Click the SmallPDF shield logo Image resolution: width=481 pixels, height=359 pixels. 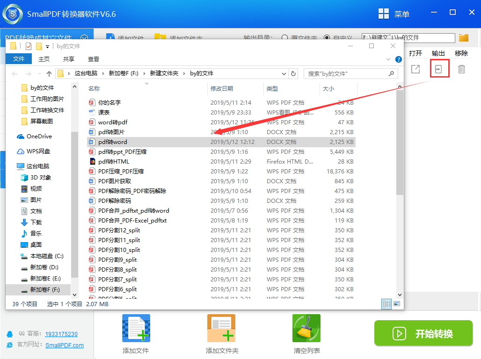pyautogui.click(x=13, y=14)
